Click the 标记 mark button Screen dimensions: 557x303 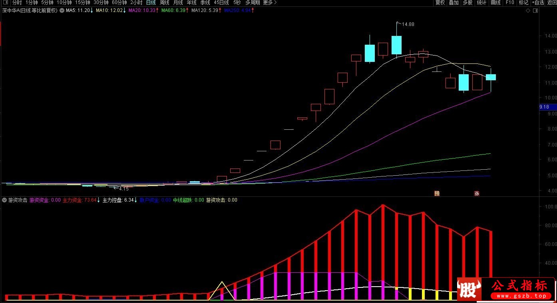523,2
